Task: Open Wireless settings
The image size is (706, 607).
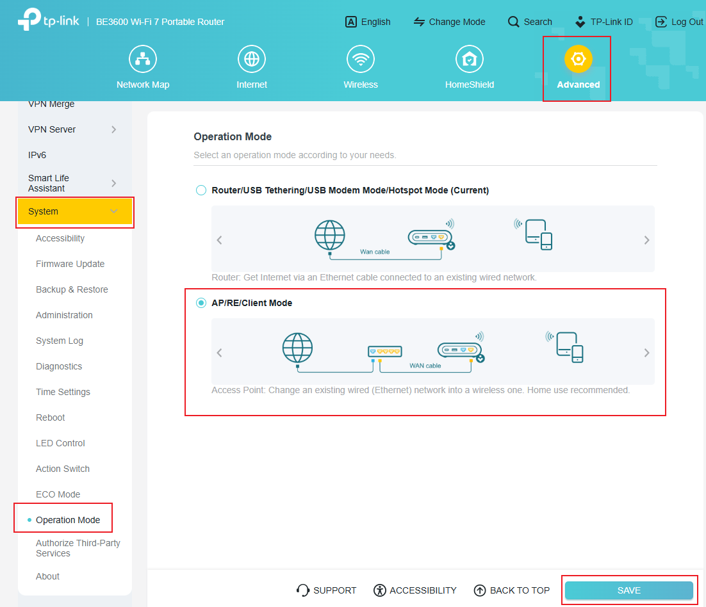Action: [x=360, y=66]
